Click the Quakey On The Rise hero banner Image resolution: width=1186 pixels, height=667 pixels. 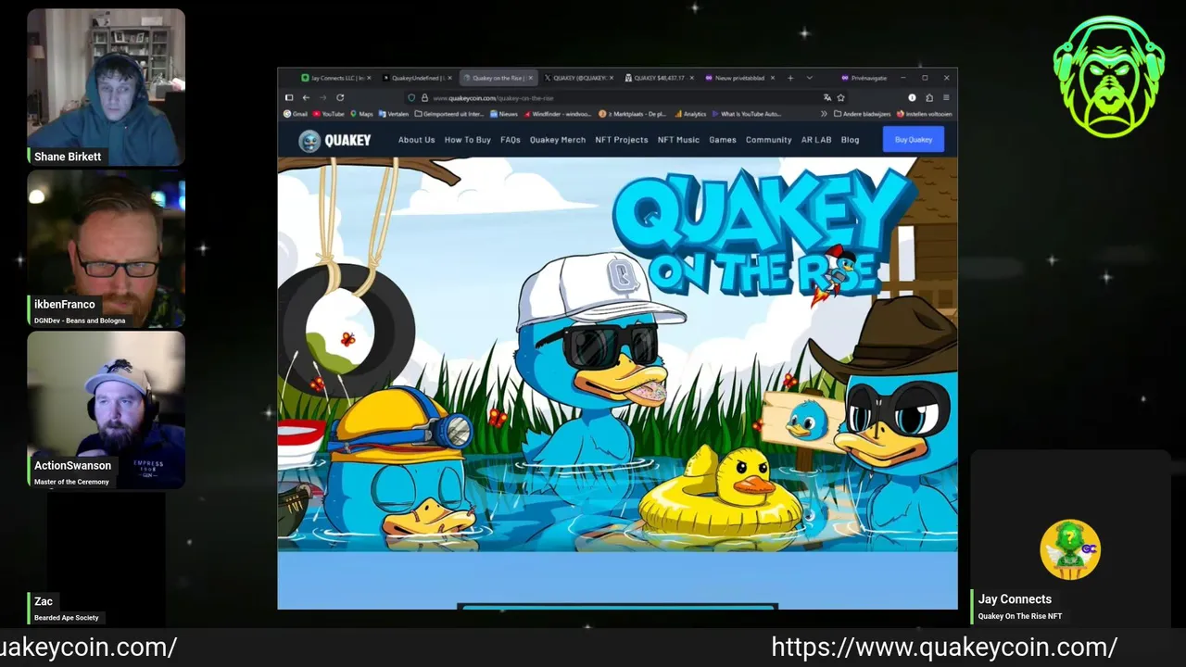[x=617, y=354]
